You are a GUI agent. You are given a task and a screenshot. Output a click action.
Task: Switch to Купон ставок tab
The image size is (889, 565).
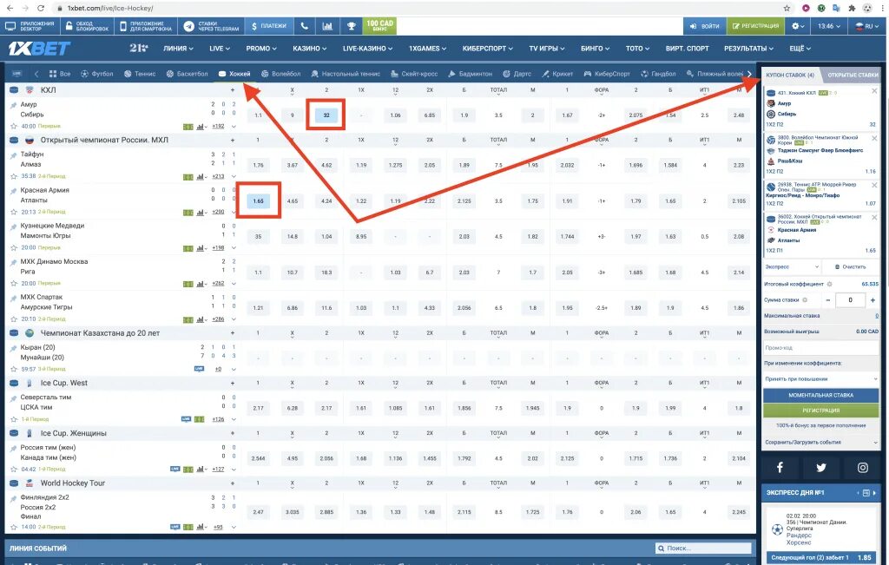coord(790,75)
